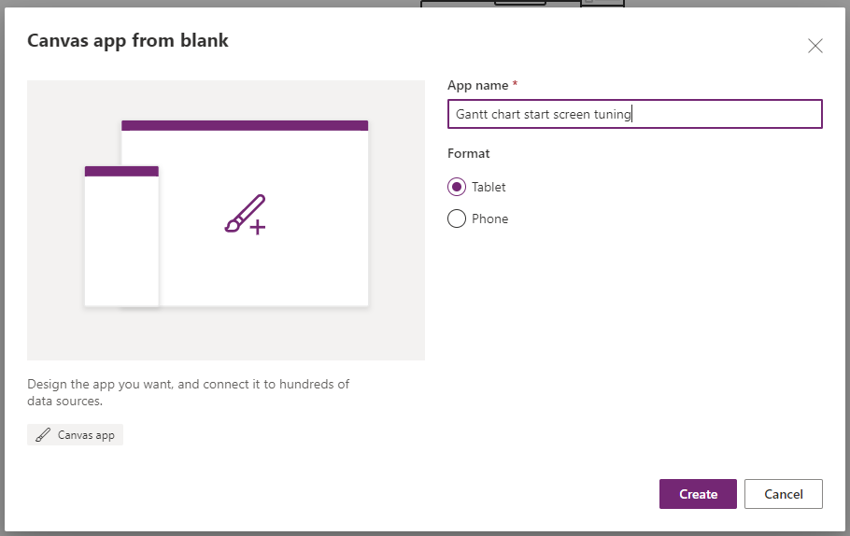850x536 pixels.
Task: Click the Format section label
Action: coord(469,153)
